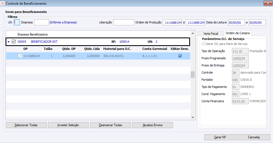
Task: Click the Cancelar button
Action: (x=254, y=137)
